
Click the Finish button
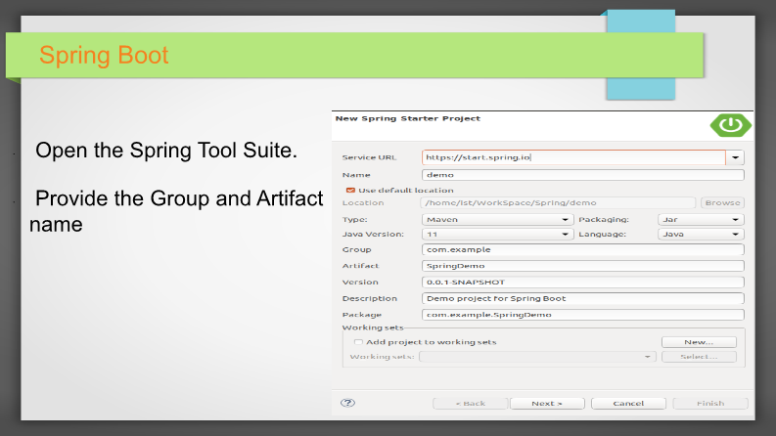pos(710,404)
